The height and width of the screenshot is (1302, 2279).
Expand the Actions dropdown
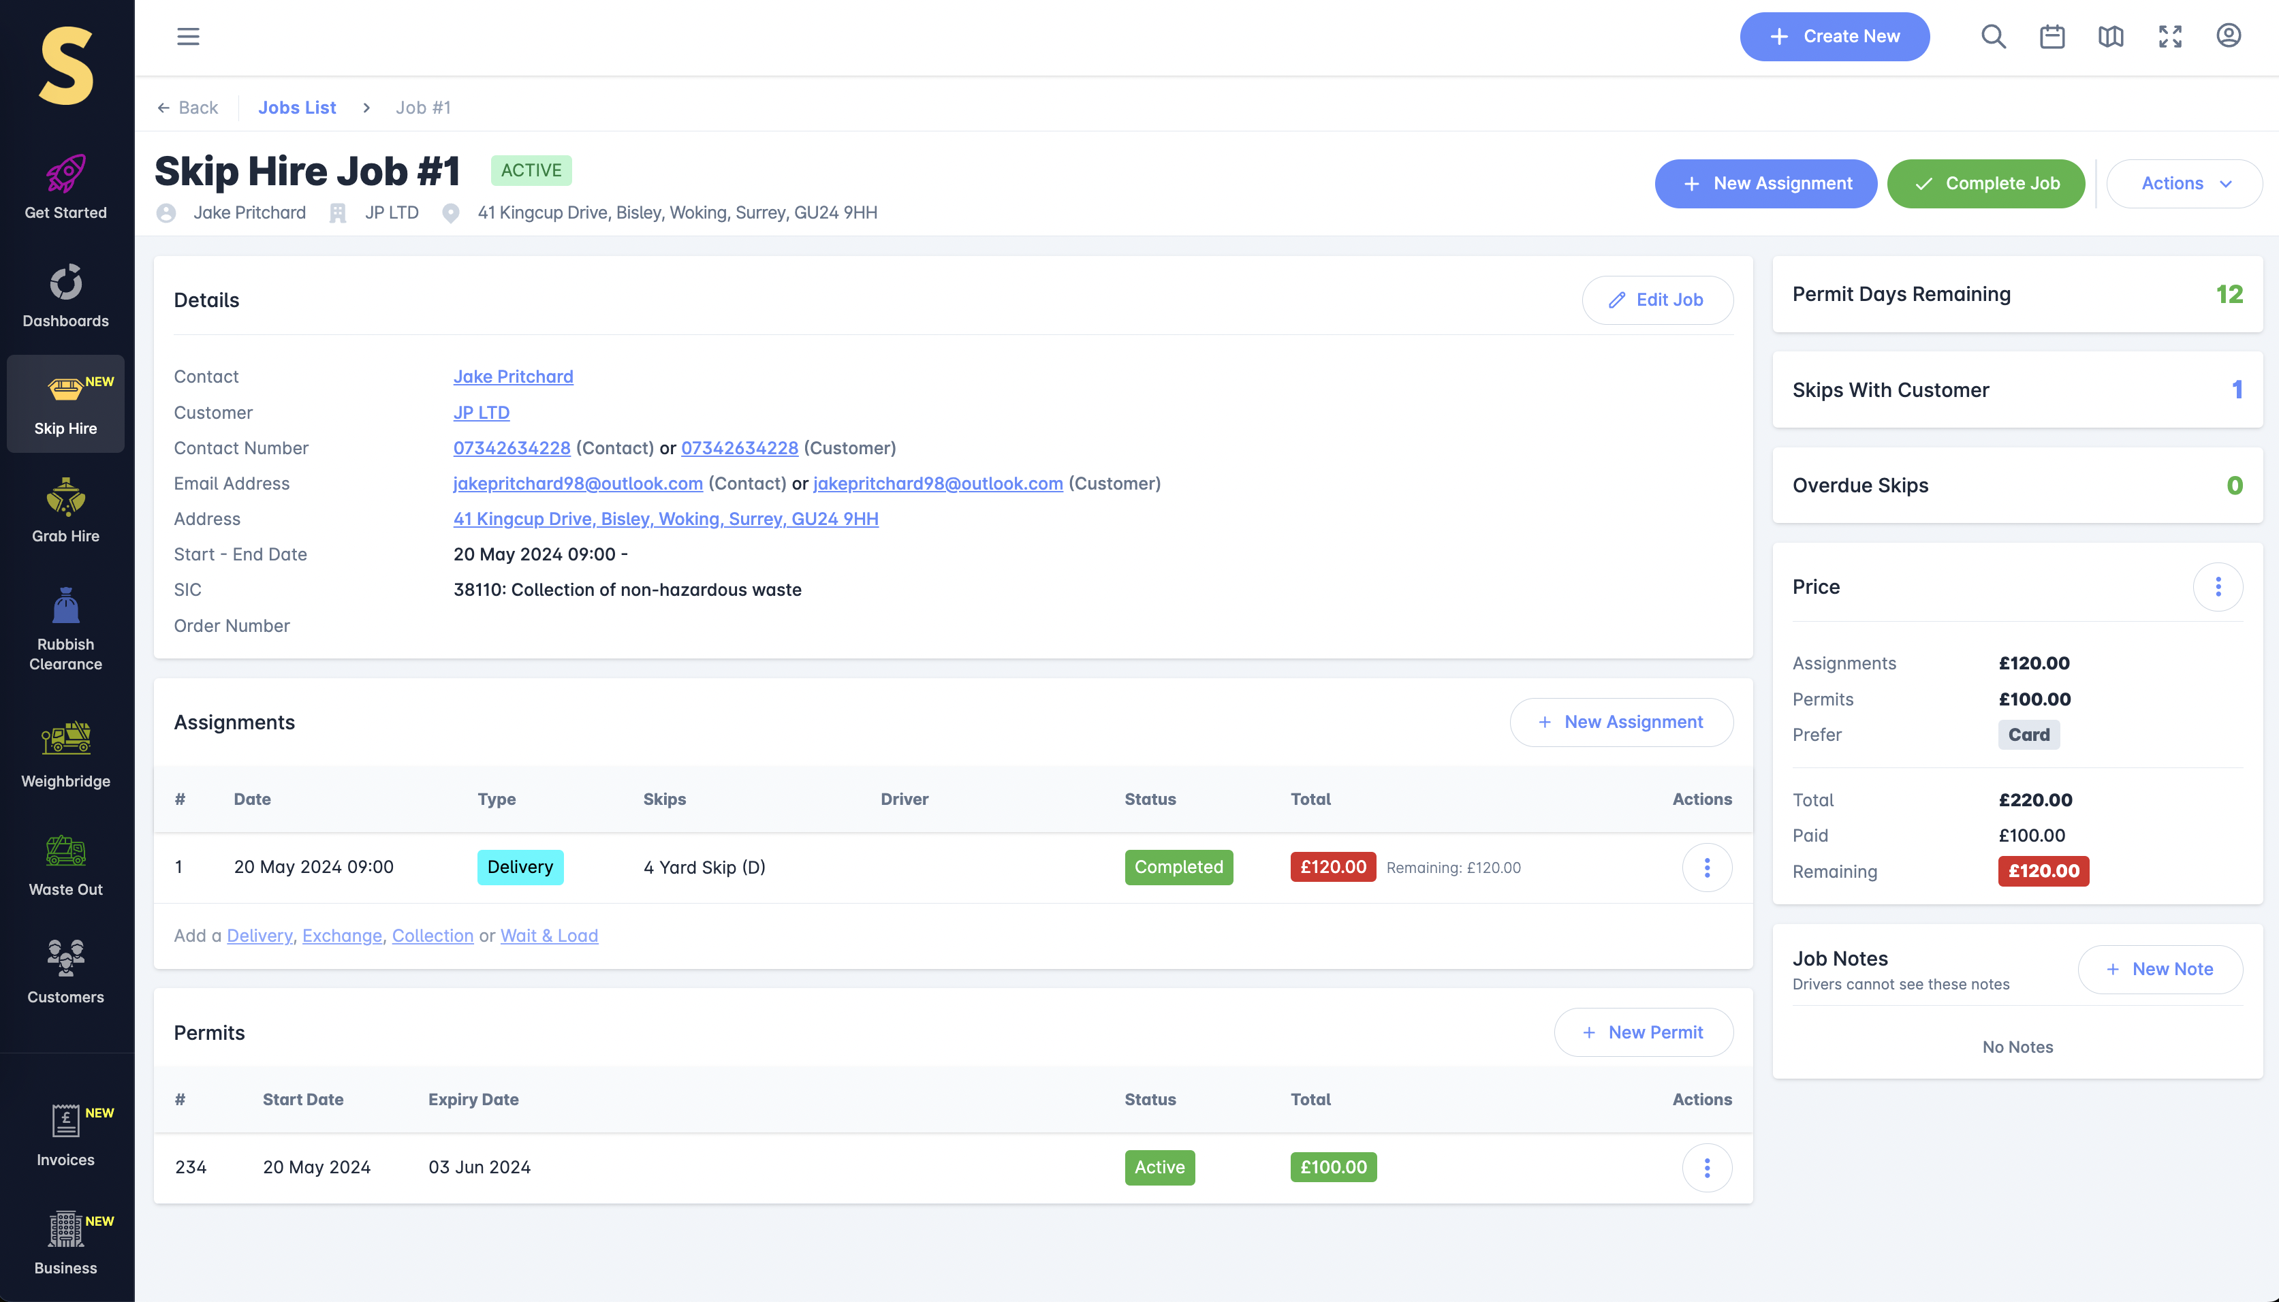point(2184,183)
